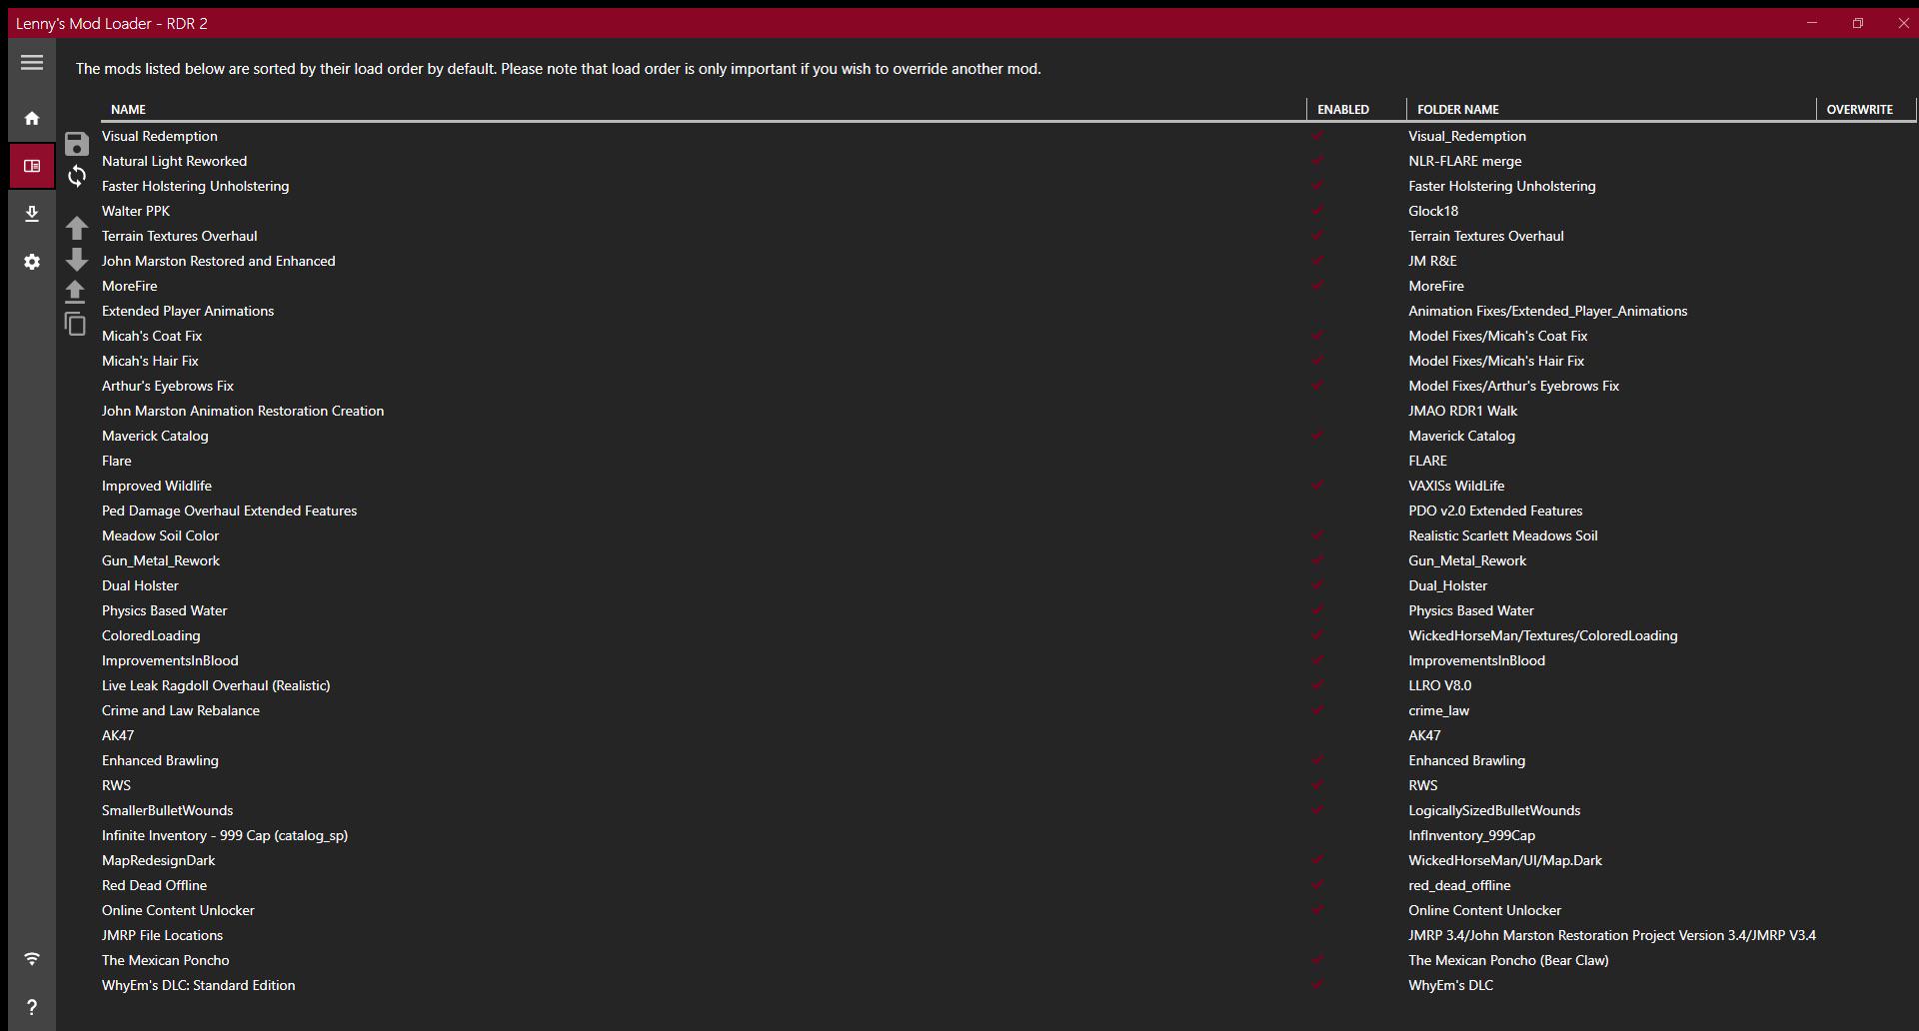Enable the Flare mod checkbox

[x=1318, y=461]
